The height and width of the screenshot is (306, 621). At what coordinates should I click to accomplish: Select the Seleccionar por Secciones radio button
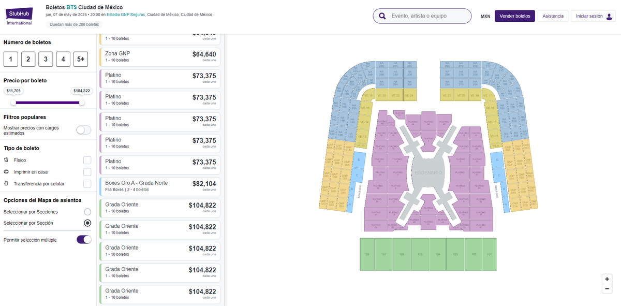[x=87, y=211]
